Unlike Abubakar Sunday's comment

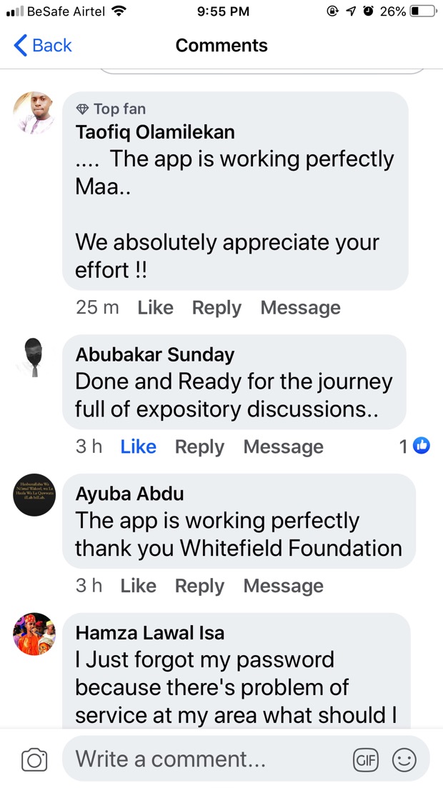coord(139,447)
